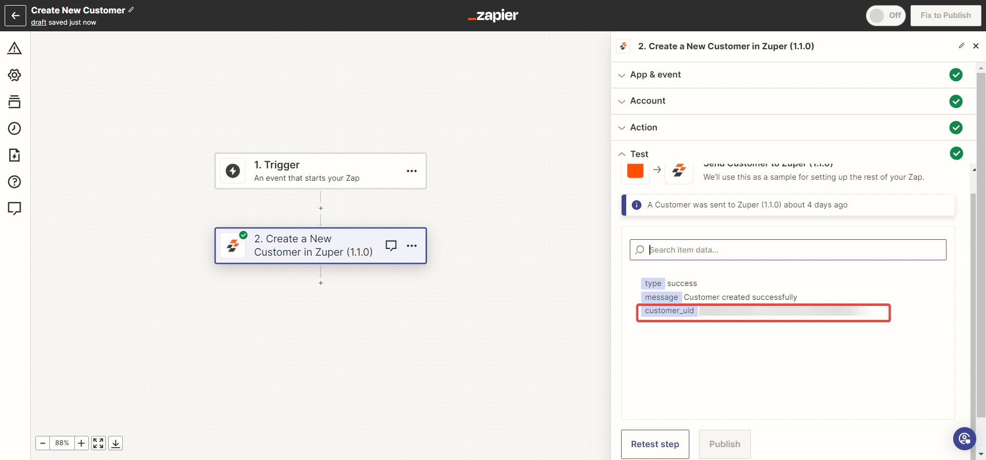
Task: Click the export download icon
Action: [116, 443]
